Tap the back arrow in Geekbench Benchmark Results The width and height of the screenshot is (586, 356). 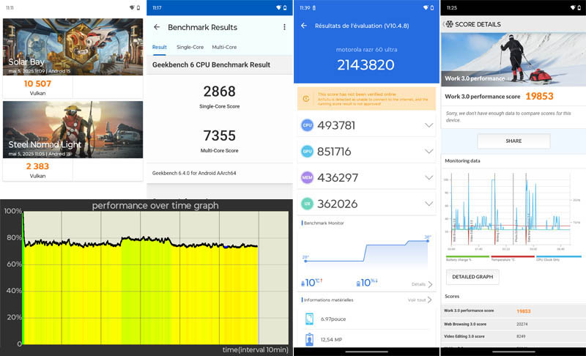click(157, 27)
